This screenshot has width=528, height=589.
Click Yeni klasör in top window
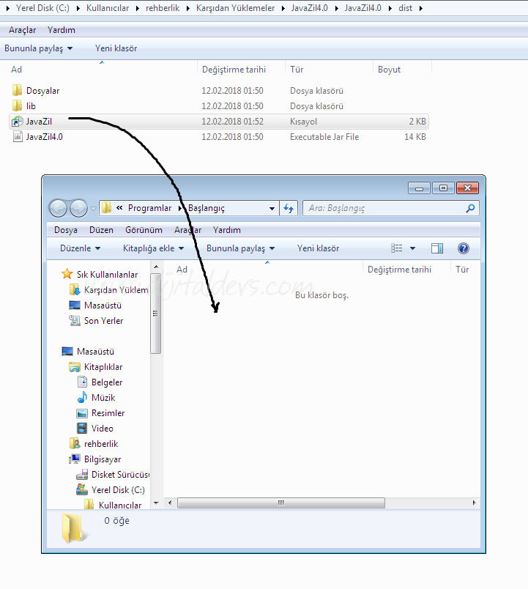[116, 48]
